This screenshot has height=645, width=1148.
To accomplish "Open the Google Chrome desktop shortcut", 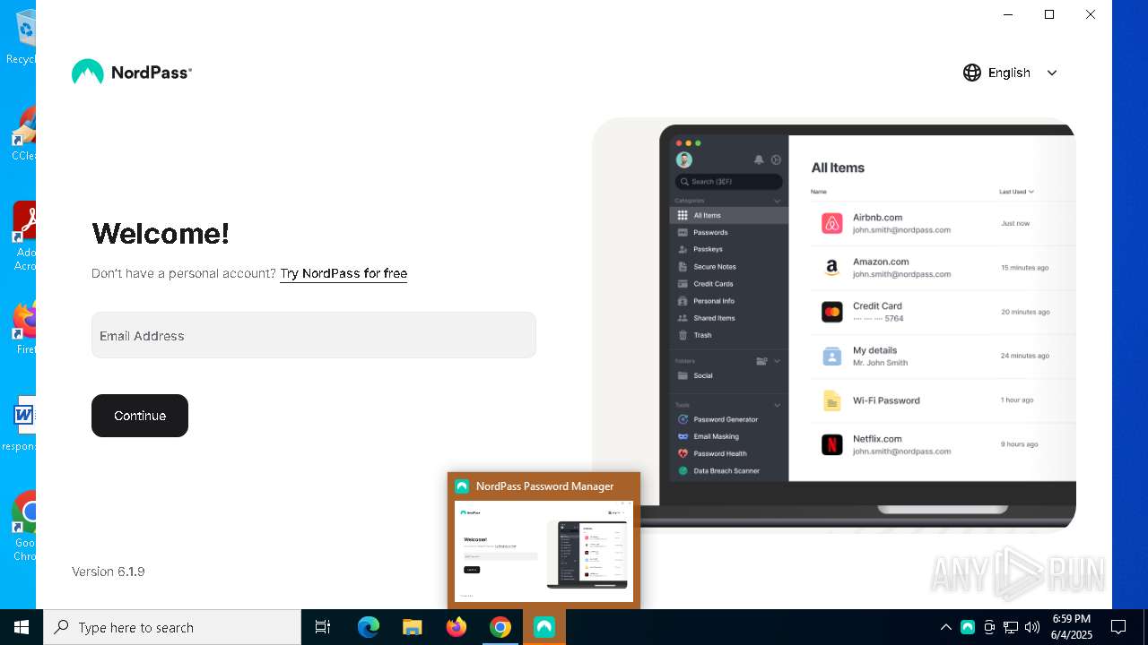I will click(x=25, y=527).
